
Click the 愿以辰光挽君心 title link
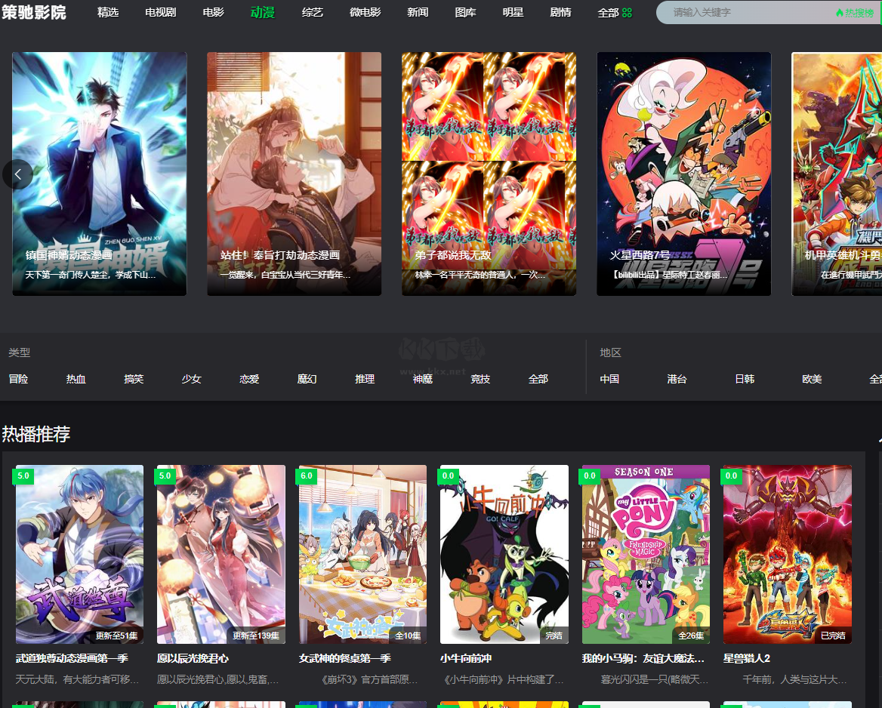(193, 658)
